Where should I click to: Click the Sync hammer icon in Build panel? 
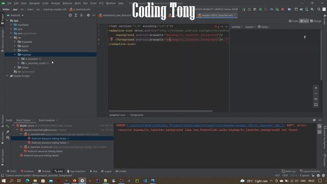pyautogui.click(x=8, y=126)
